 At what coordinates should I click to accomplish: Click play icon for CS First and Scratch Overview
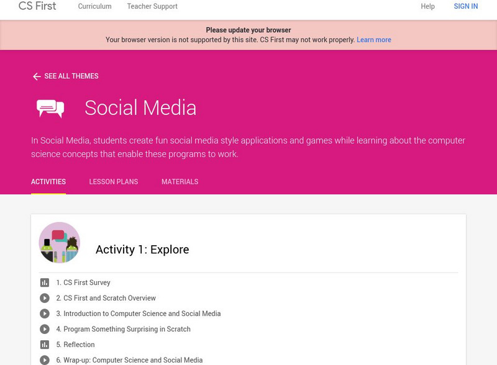point(45,298)
